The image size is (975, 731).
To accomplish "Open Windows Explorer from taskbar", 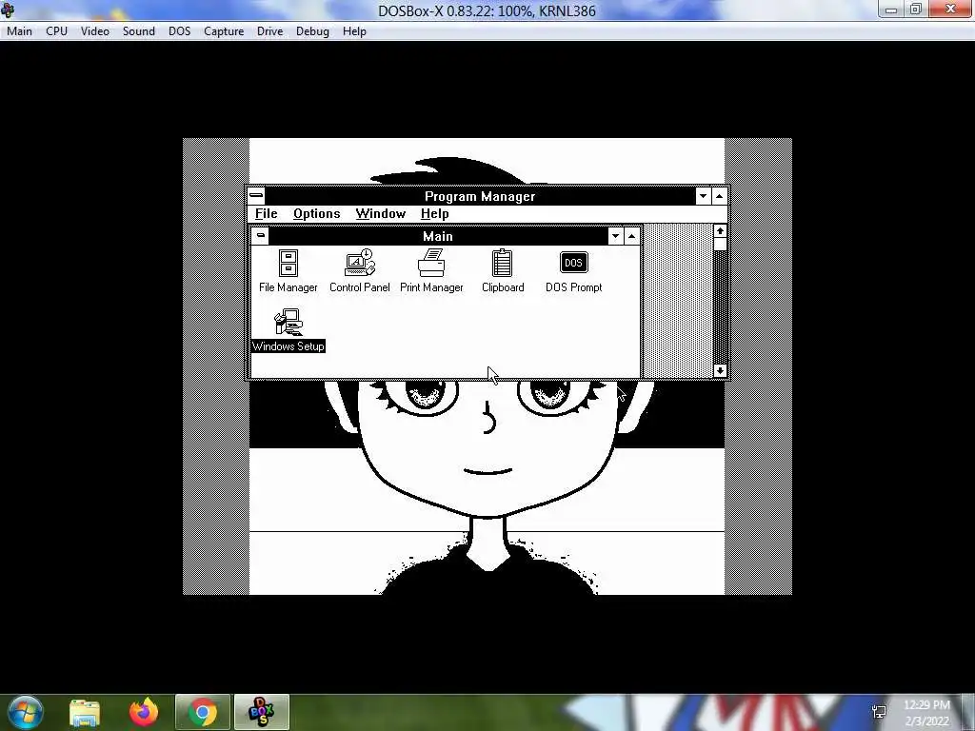I will pyautogui.click(x=85, y=712).
